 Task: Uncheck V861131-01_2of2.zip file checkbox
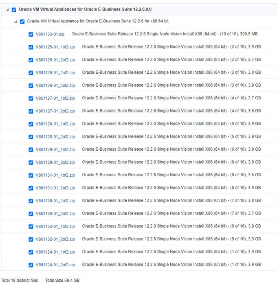(x=31, y=188)
